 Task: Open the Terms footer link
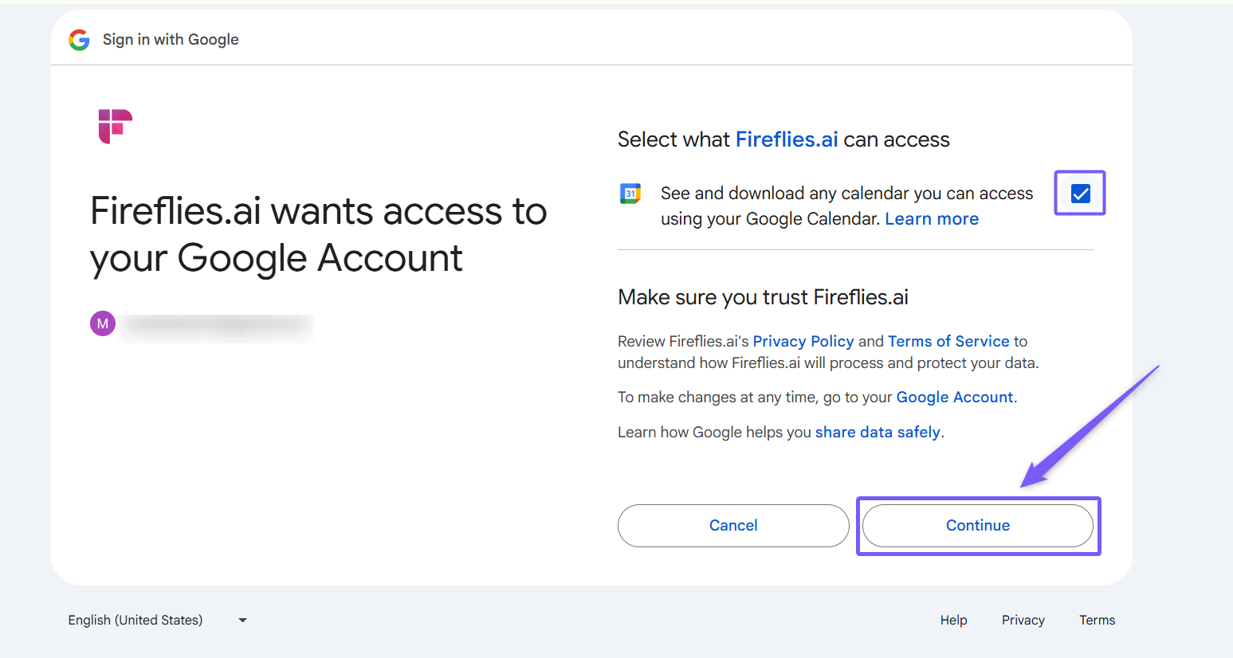pyautogui.click(x=1097, y=621)
